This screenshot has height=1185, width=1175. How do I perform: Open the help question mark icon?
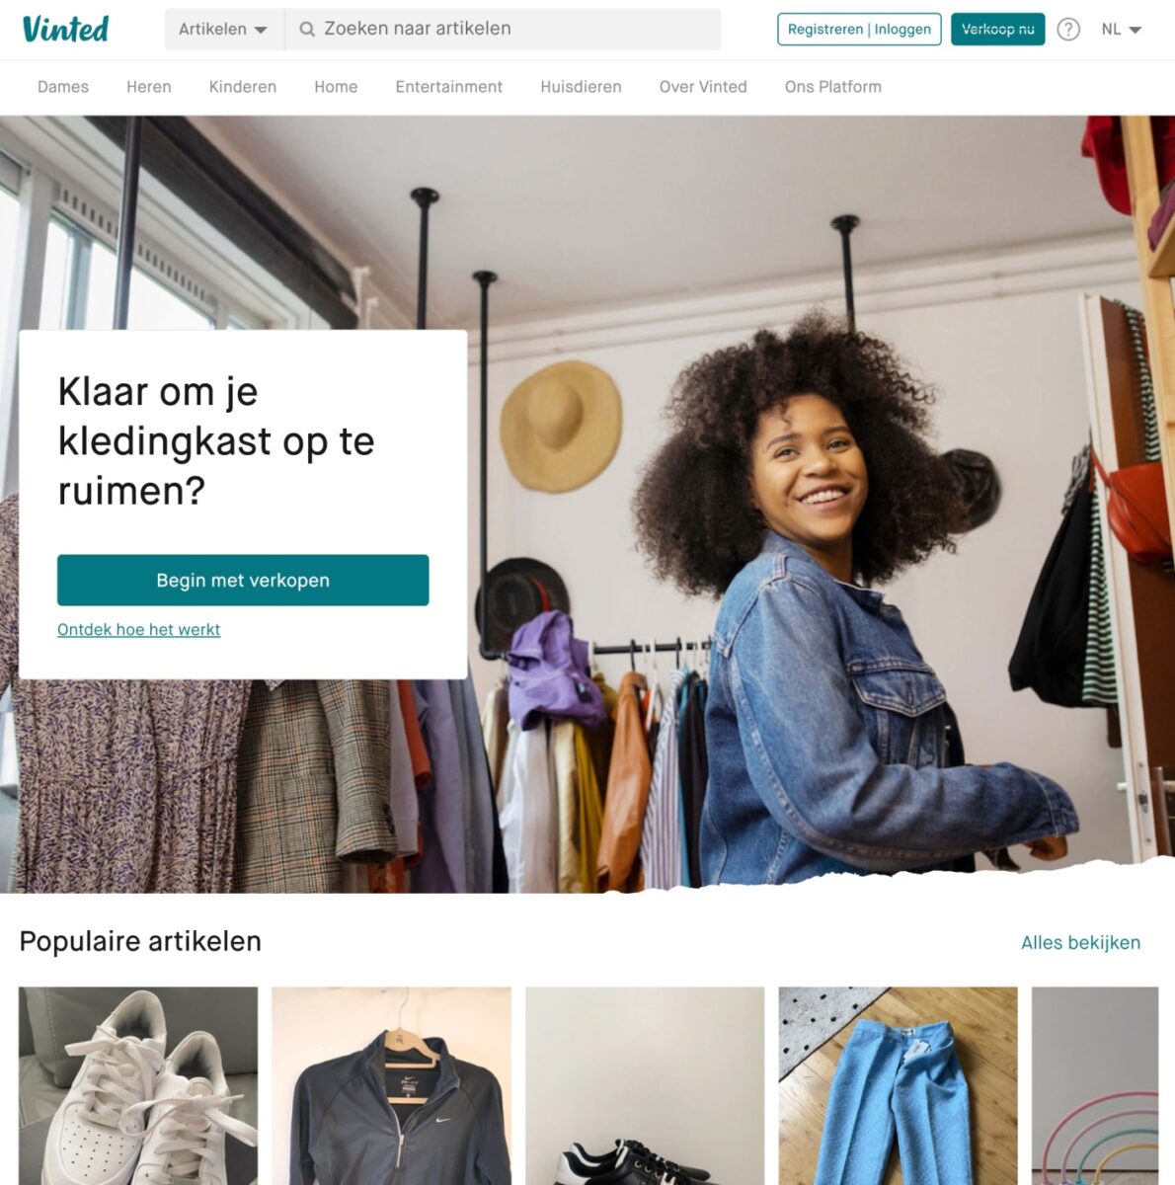pos(1068,30)
